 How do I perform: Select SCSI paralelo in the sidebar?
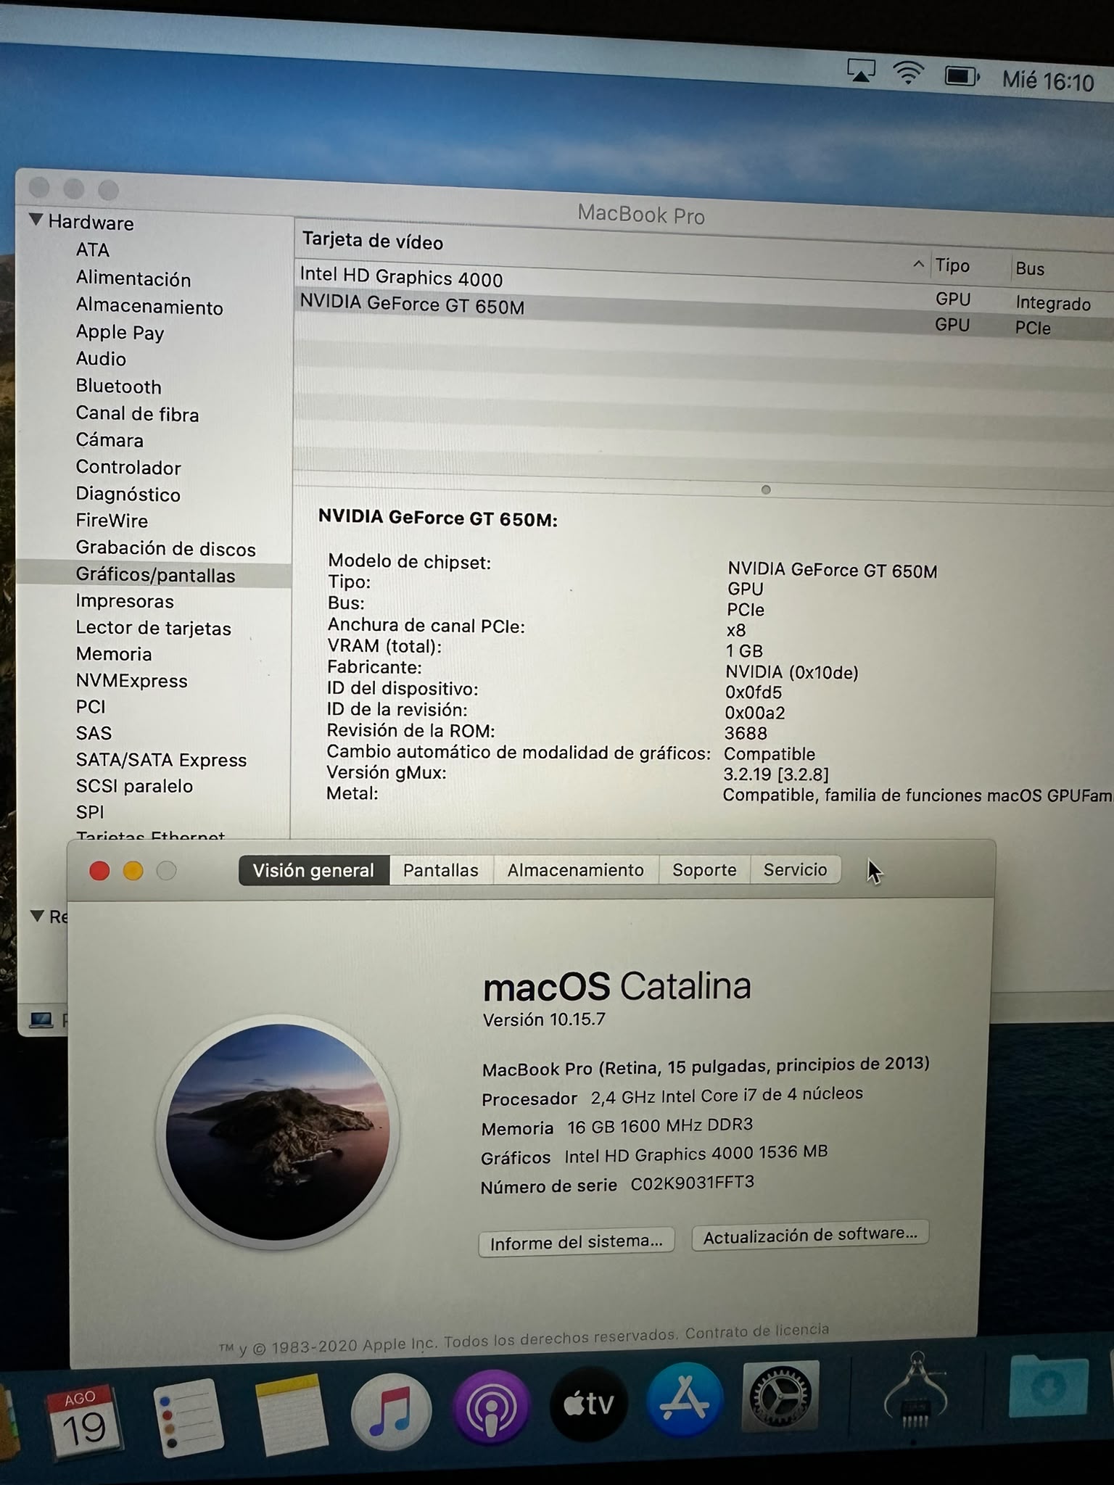pyautogui.click(x=134, y=786)
